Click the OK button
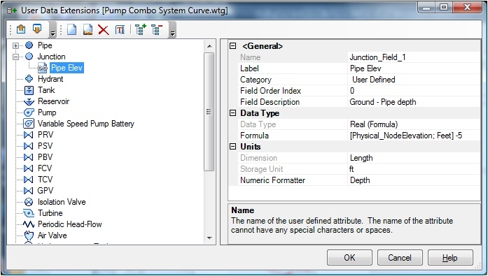This screenshot has width=488, height=276. coord(349,257)
